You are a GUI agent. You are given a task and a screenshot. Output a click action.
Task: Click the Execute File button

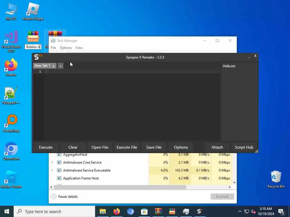(127, 147)
